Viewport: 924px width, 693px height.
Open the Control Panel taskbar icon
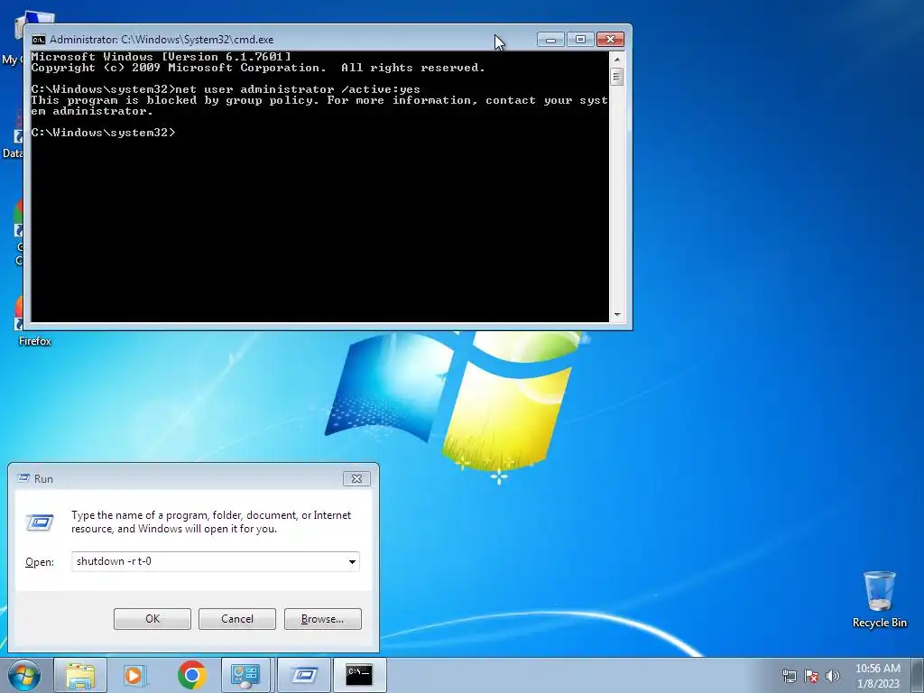[x=245, y=675]
